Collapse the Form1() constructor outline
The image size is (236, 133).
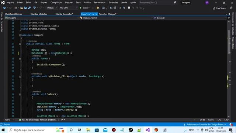point(20,59)
